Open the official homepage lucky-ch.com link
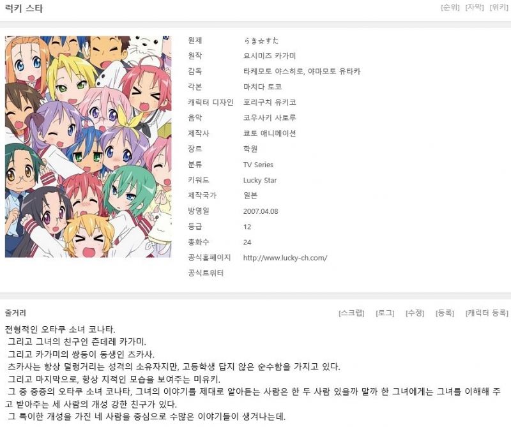This screenshot has width=511, height=427. tap(285, 258)
